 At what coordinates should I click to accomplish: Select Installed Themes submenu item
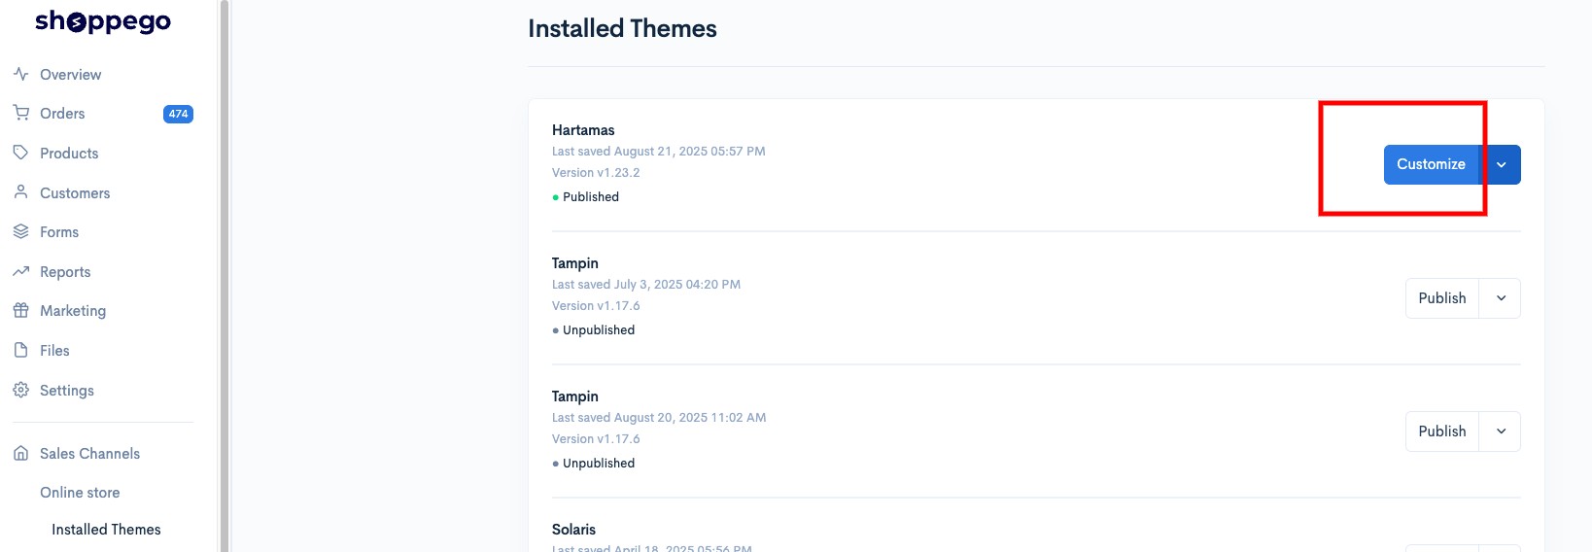point(106,530)
